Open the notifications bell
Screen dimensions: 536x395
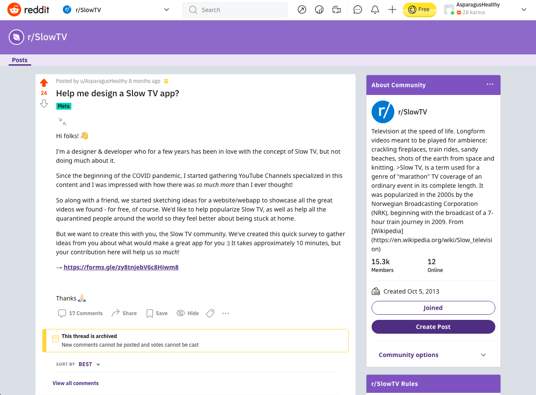[x=375, y=9]
